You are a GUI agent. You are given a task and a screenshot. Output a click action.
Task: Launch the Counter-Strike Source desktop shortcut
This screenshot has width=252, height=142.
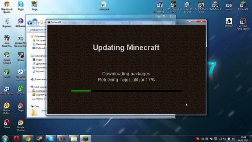(187, 7)
